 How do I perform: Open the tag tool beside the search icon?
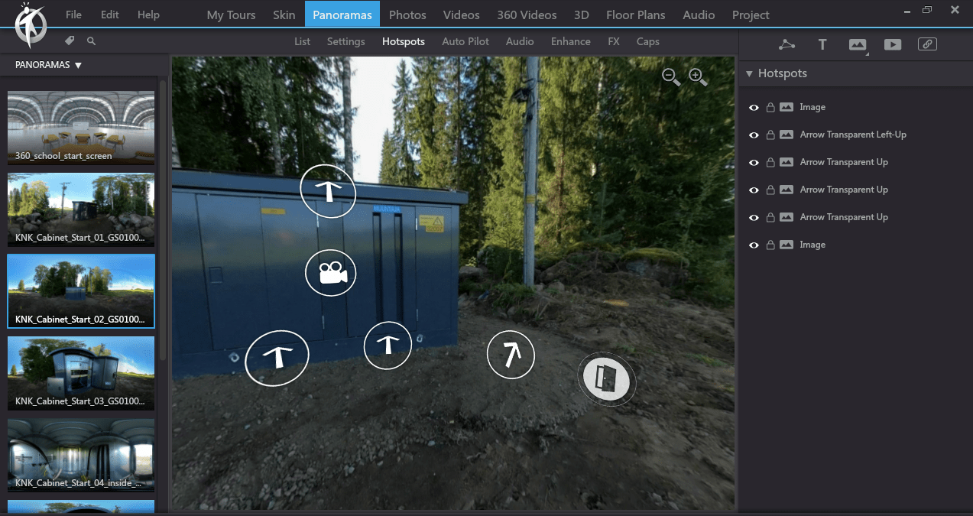click(70, 41)
